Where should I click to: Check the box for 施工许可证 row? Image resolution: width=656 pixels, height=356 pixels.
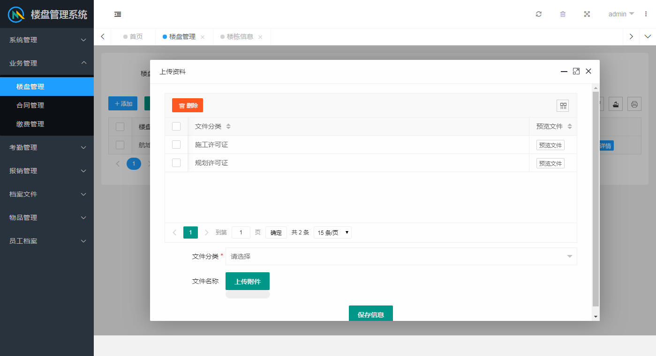tap(176, 145)
